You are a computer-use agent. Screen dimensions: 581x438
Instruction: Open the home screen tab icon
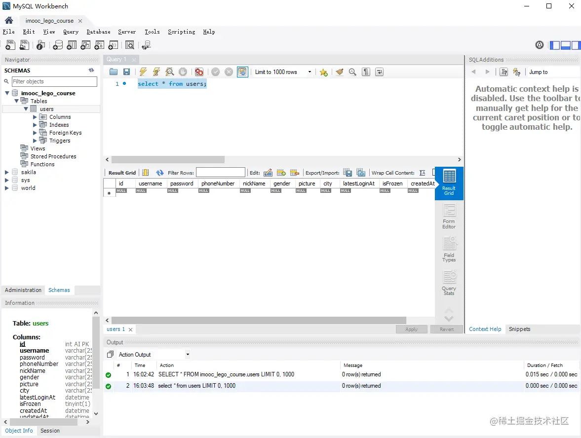9,20
